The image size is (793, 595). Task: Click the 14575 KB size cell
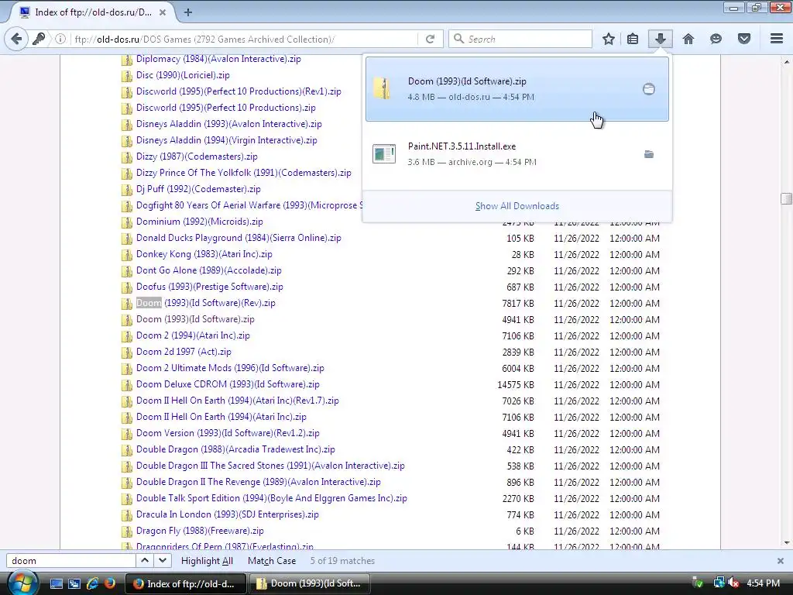[515, 384]
